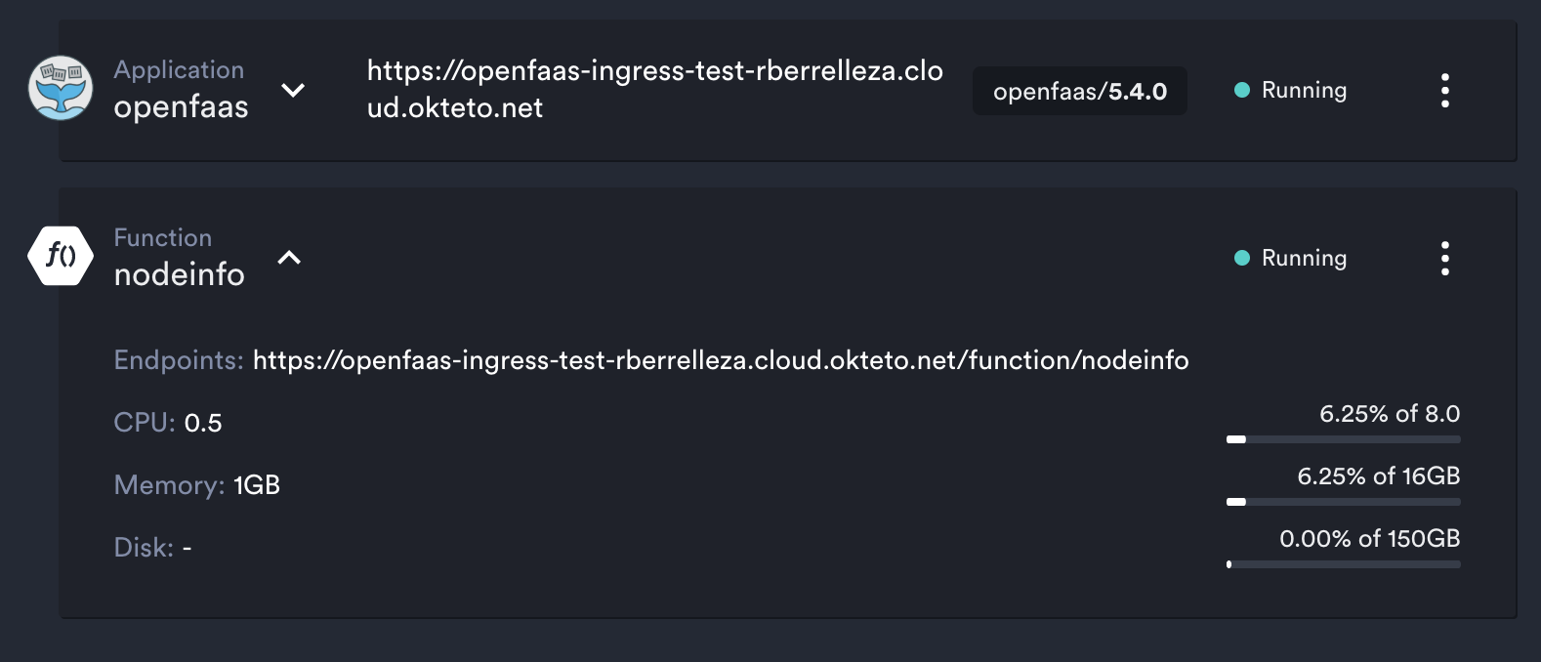Screen dimensions: 1541x662
Task: Click the Endpoints label
Action: (x=179, y=360)
